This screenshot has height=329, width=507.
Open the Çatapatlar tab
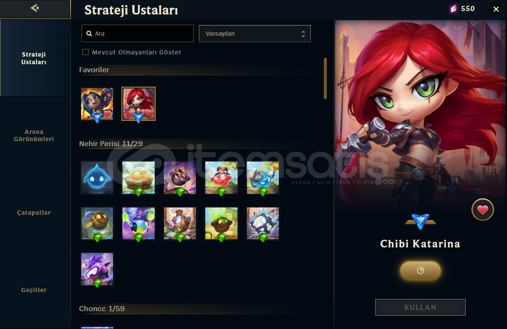[x=34, y=213]
